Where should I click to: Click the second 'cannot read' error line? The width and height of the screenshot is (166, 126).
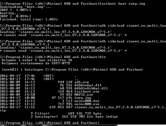tap(63, 51)
